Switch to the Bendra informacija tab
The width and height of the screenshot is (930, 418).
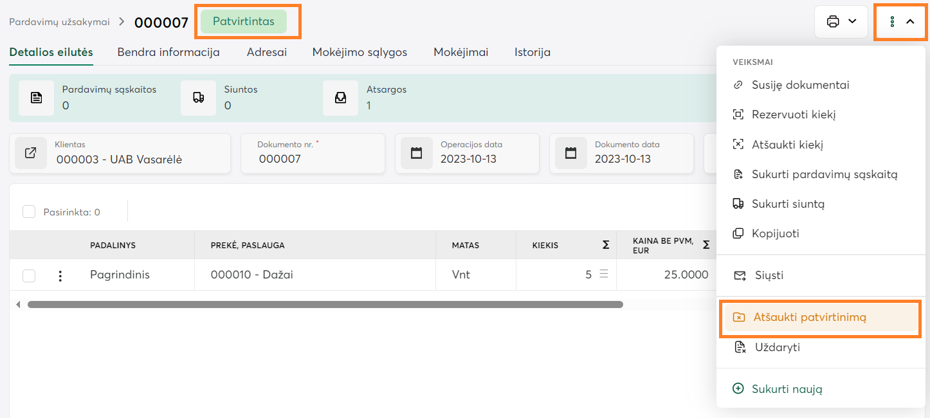coord(169,52)
